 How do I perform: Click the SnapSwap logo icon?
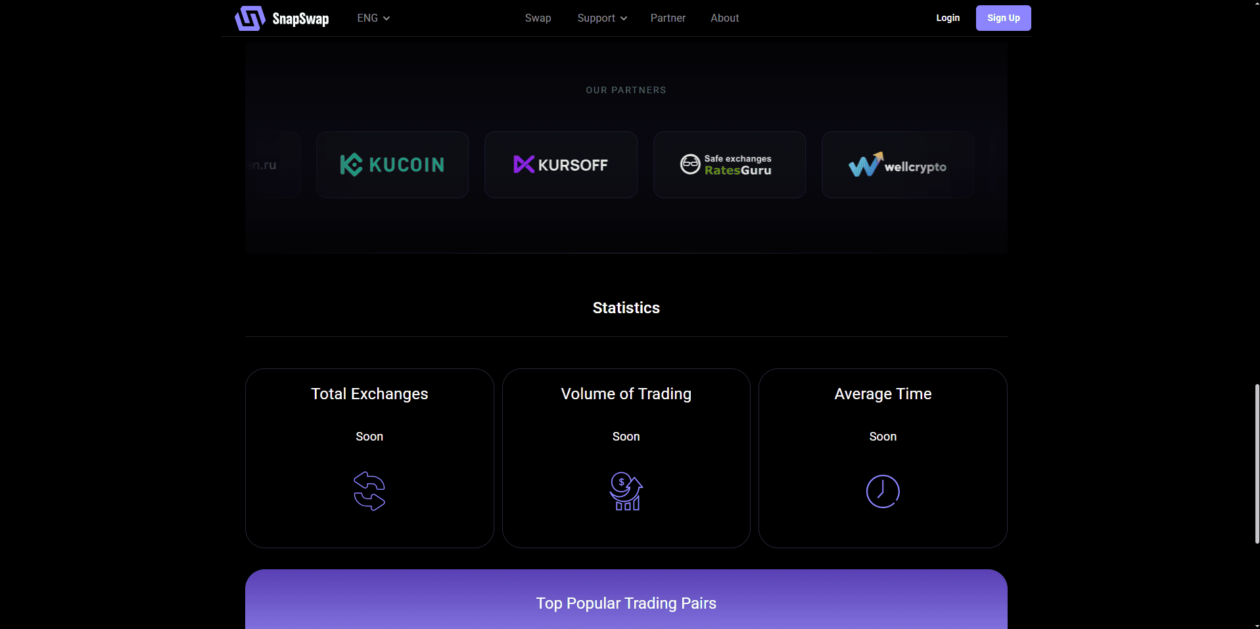pos(250,18)
